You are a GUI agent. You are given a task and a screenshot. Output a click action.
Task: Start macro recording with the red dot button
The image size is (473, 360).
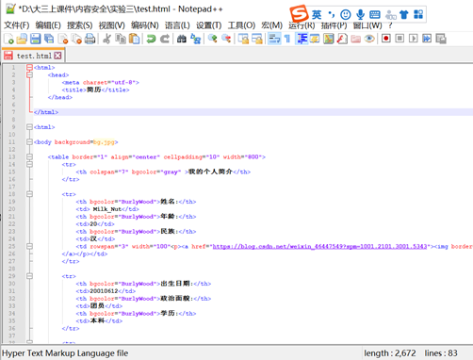click(x=386, y=39)
